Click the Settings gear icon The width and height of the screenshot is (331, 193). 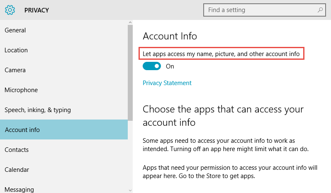[10, 10]
